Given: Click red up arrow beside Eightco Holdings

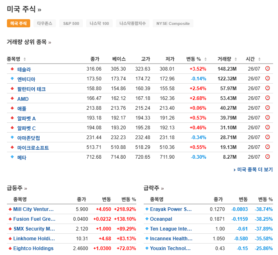Looking at the screenshot, I should [10, 248].
